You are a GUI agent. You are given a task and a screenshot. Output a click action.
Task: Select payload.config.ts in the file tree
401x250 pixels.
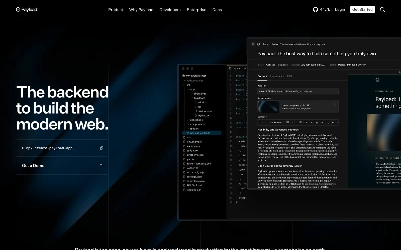[x=202, y=133]
